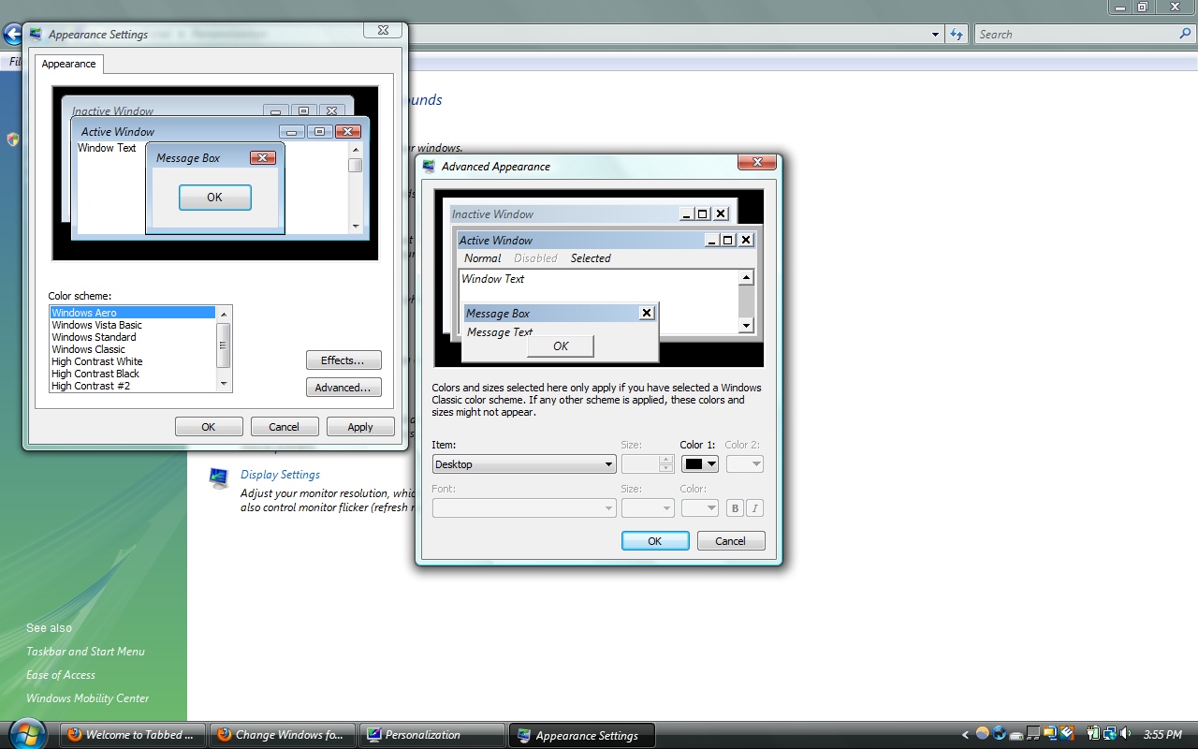Toggle Bold font button in Advanced Appearance

pos(735,508)
